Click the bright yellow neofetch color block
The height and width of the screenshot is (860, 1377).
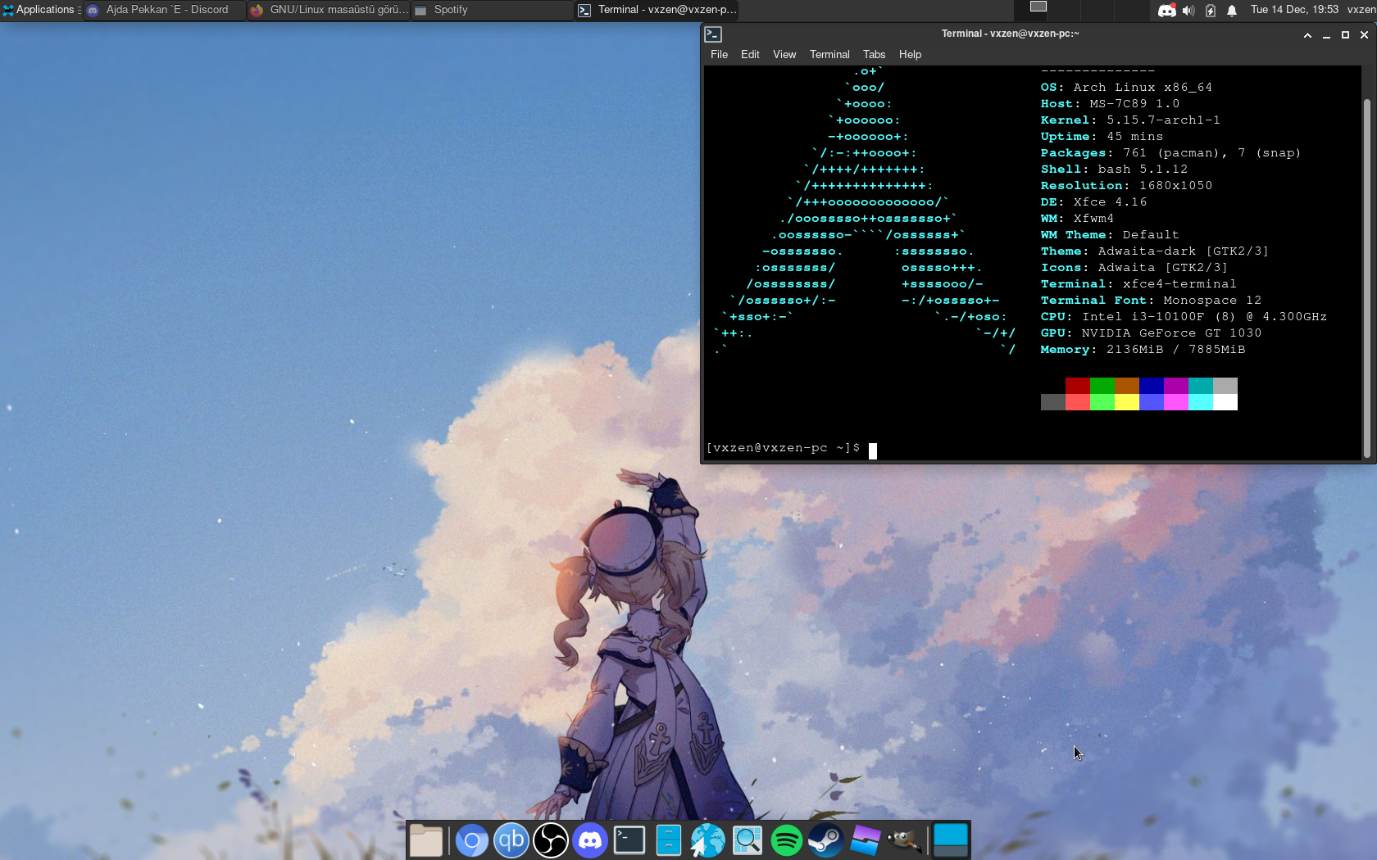pyautogui.click(x=1127, y=402)
